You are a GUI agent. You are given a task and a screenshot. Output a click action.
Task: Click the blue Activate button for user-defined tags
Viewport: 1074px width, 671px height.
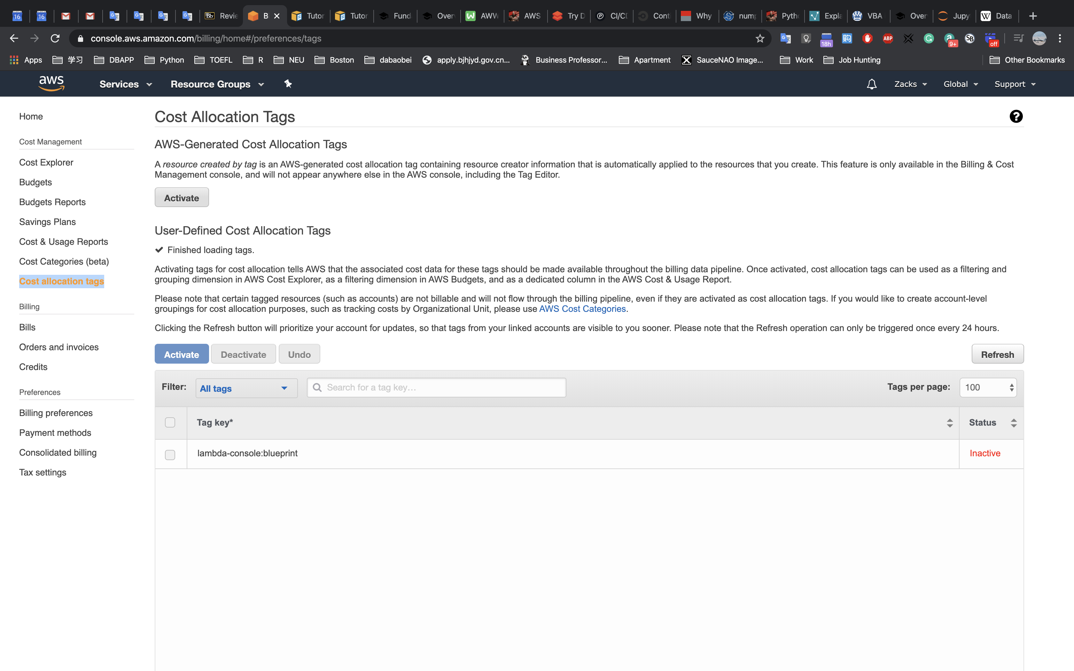click(182, 354)
